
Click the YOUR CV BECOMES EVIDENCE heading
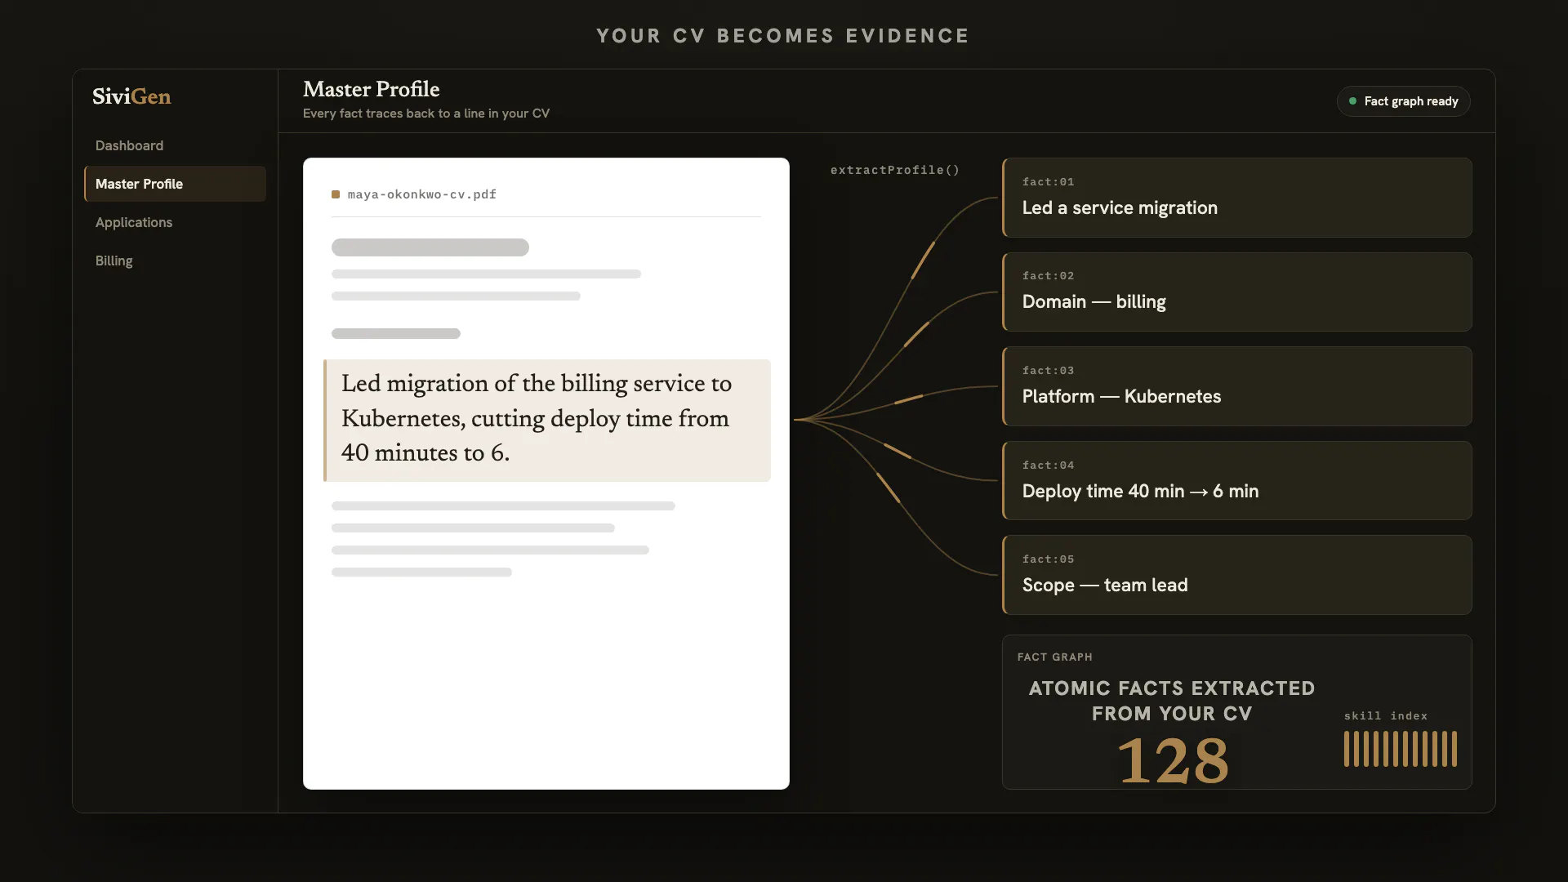(x=783, y=36)
